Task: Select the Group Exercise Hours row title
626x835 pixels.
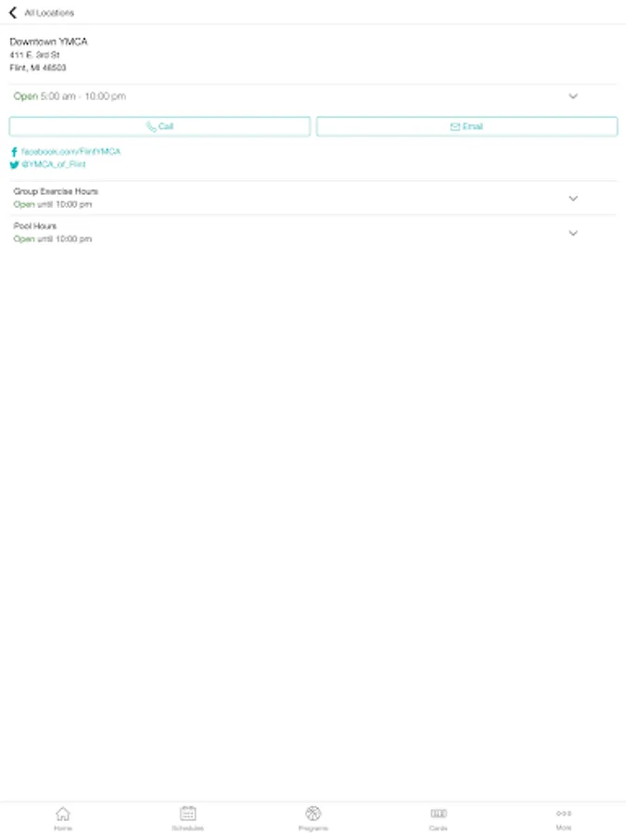Action: pyautogui.click(x=56, y=191)
